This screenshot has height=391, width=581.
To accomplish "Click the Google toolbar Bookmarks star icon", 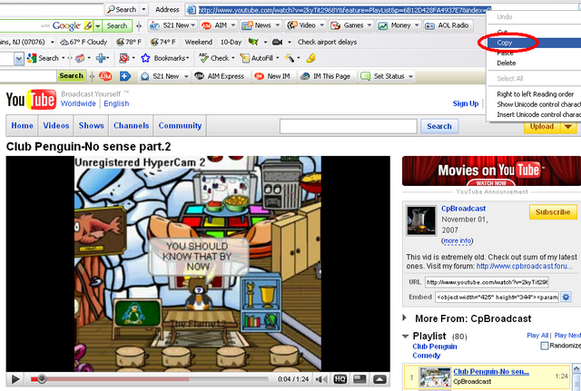I will point(145,58).
